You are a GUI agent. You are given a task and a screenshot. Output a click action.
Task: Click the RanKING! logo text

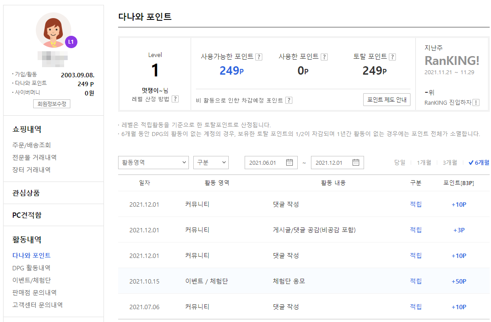(x=452, y=61)
